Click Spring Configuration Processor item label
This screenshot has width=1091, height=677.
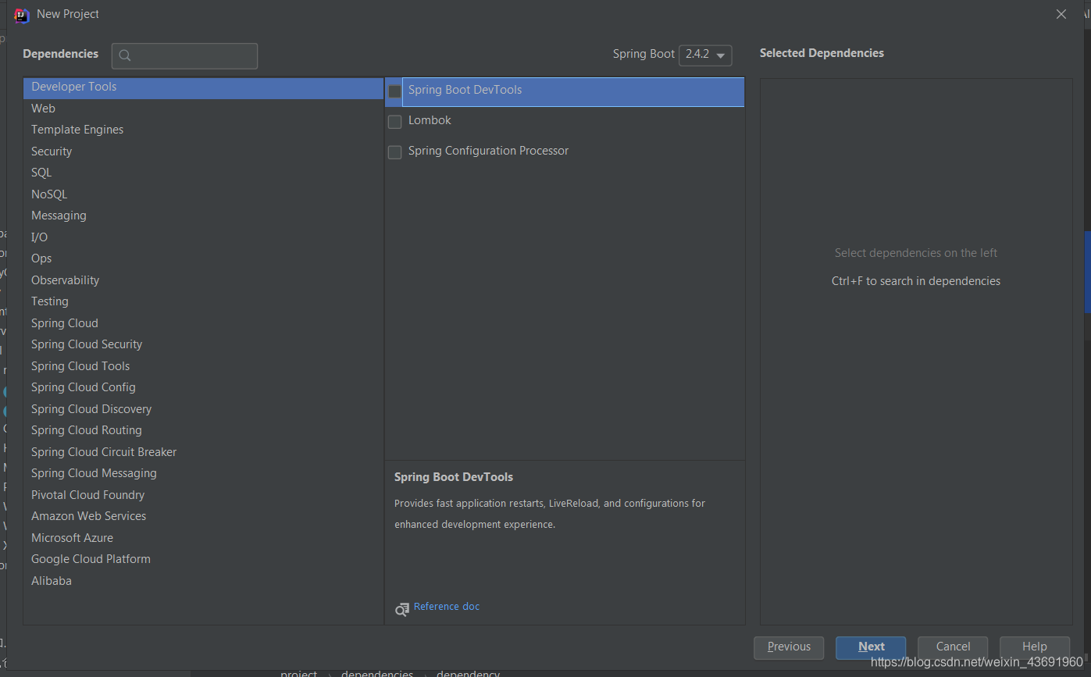pyautogui.click(x=488, y=151)
